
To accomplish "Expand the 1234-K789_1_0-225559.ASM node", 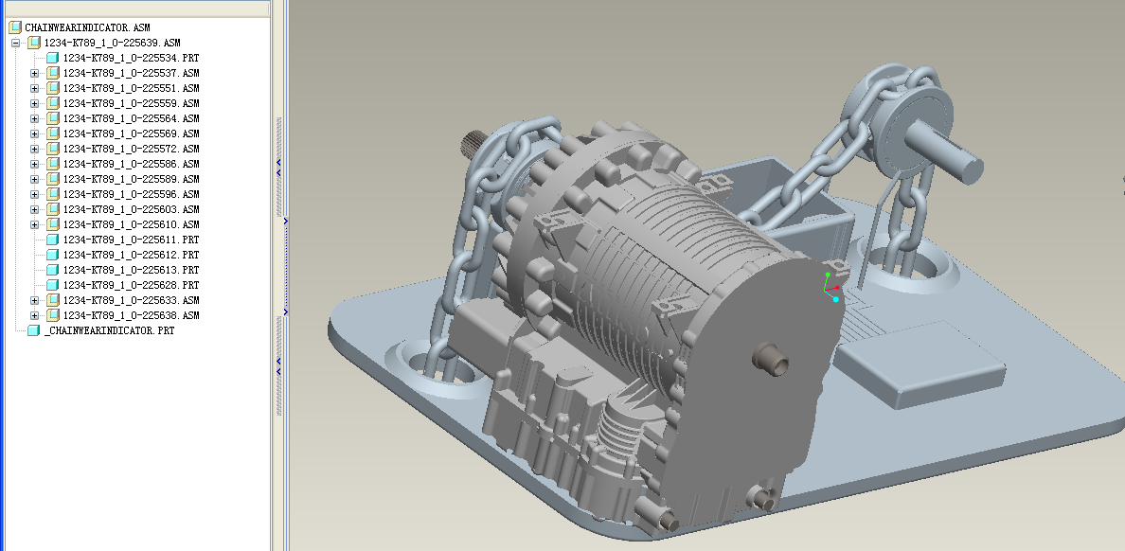I will click(x=34, y=103).
